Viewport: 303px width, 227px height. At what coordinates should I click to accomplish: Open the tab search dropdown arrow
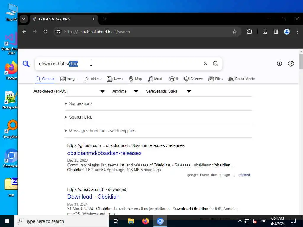tap(24, 19)
